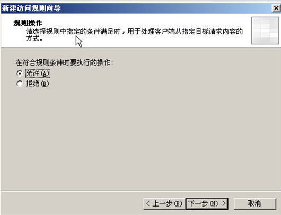
Task: Click the 允许(A) option label text
Action: (38, 74)
